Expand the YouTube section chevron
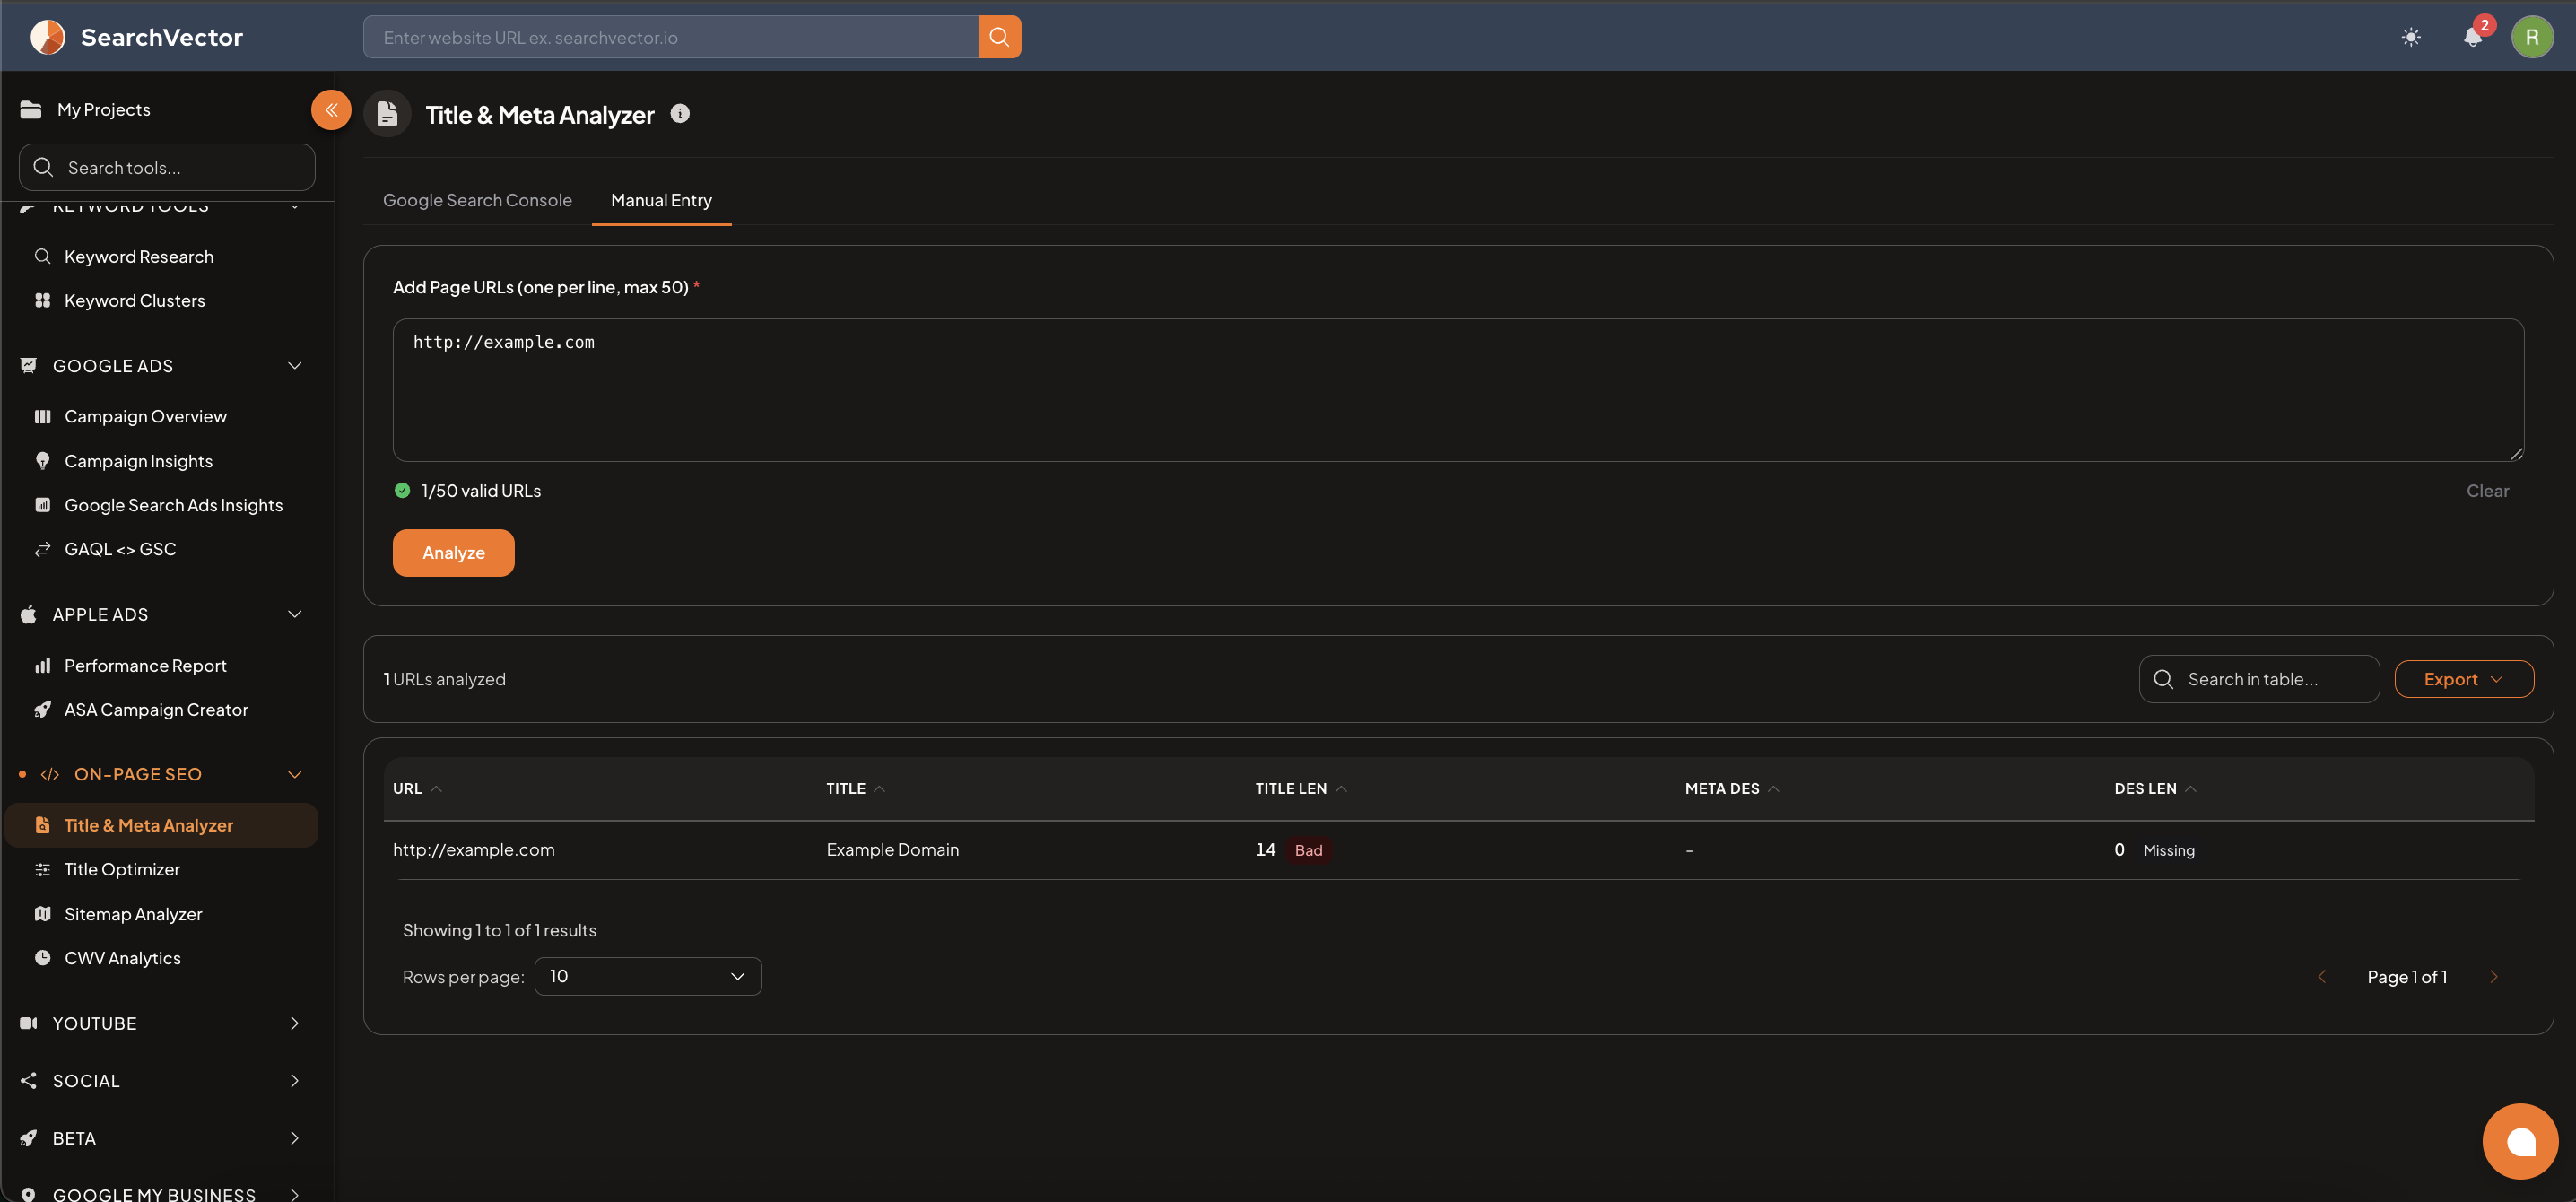The width and height of the screenshot is (2576, 1202). (295, 1023)
